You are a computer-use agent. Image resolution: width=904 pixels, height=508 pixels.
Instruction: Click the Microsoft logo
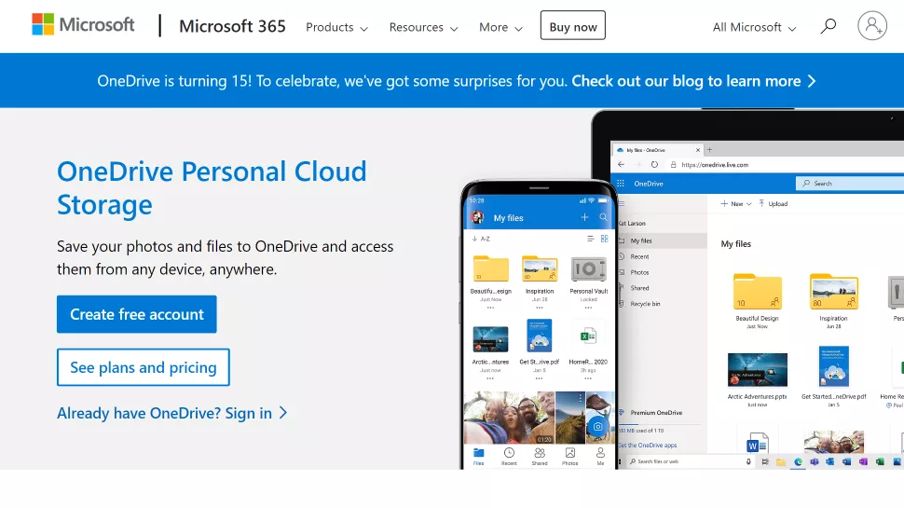(83, 25)
